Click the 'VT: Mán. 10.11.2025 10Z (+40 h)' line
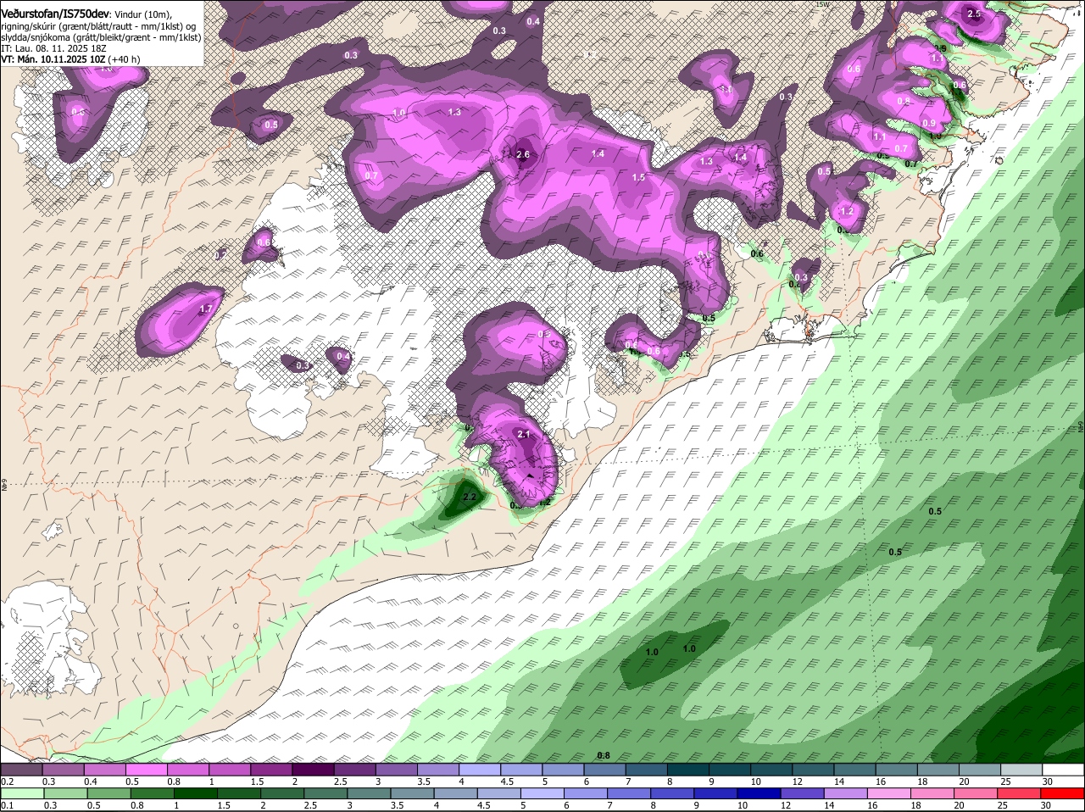1085x812 pixels. pyautogui.click(x=70, y=59)
